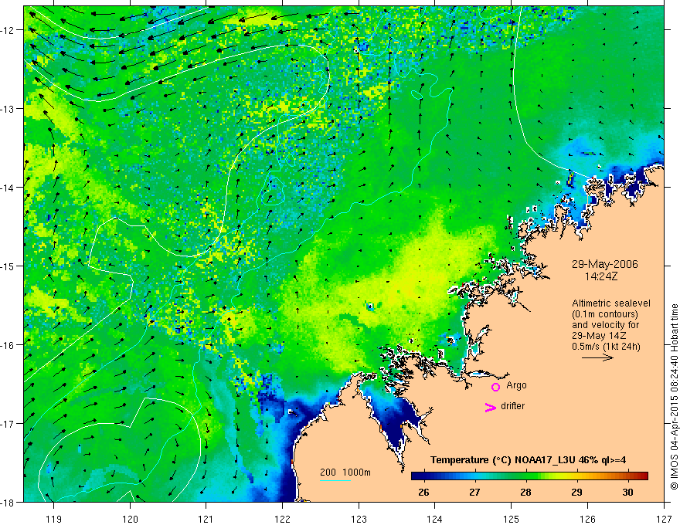680x525 pixels.
Task: Click the magenta Argo circle marker
Action: 495,387
